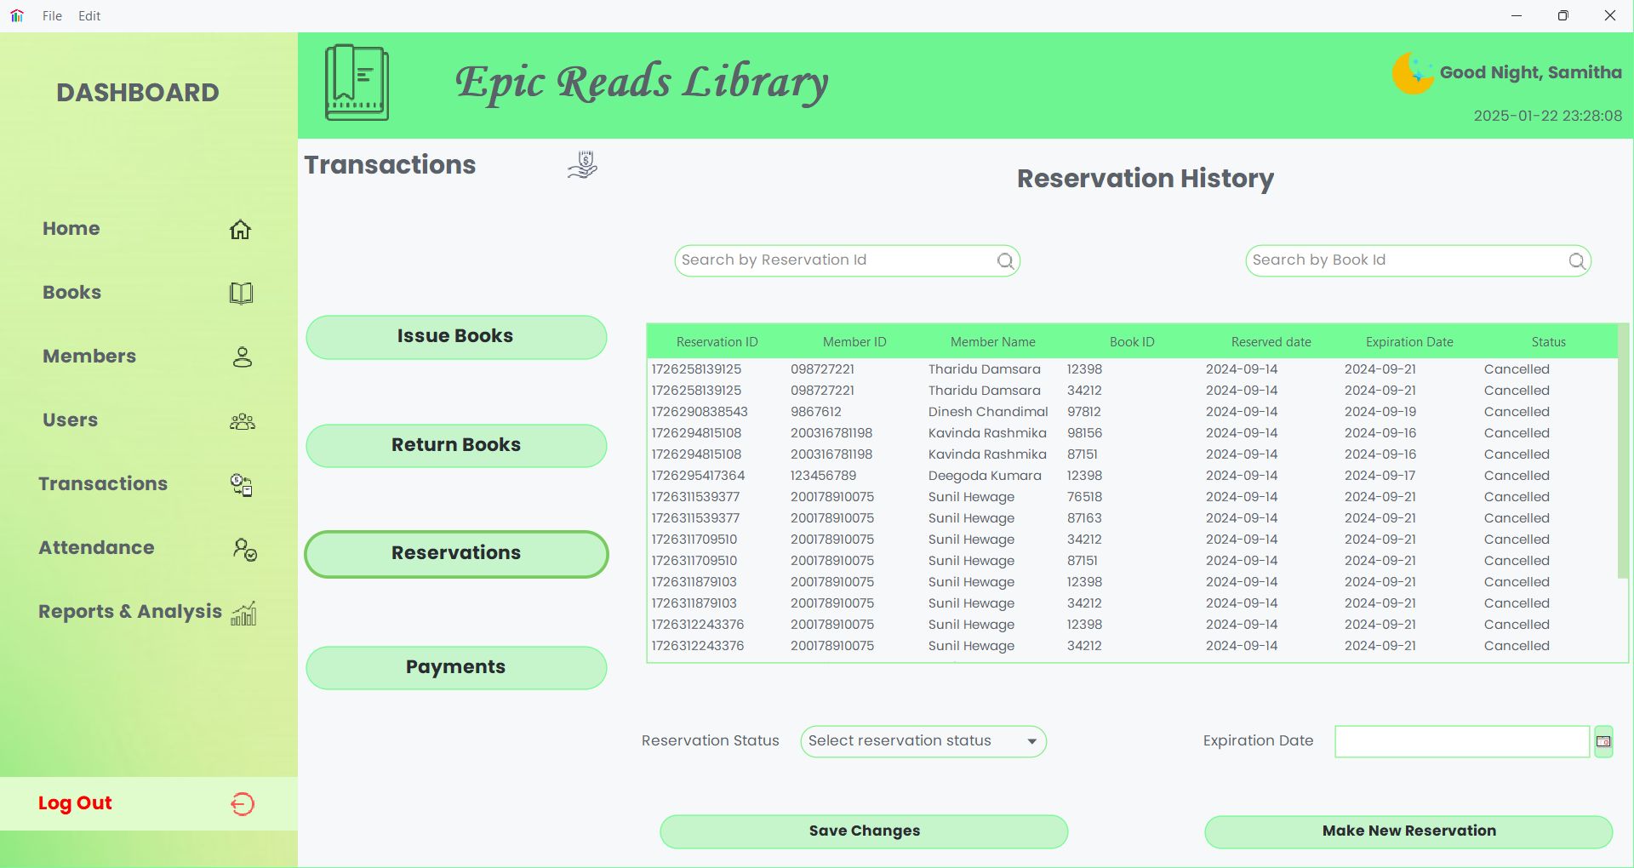The height and width of the screenshot is (868, 1634).
Task: Open the Transactions sidebar icon
Action: tap(242, 485)
